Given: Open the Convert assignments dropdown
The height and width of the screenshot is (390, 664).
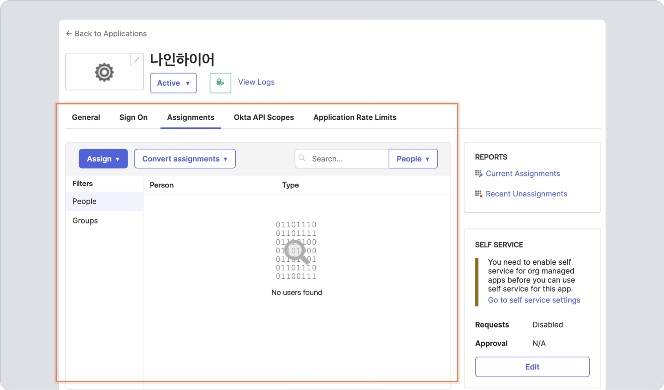Looking at the screenshot, I should [x=185, y=159].
